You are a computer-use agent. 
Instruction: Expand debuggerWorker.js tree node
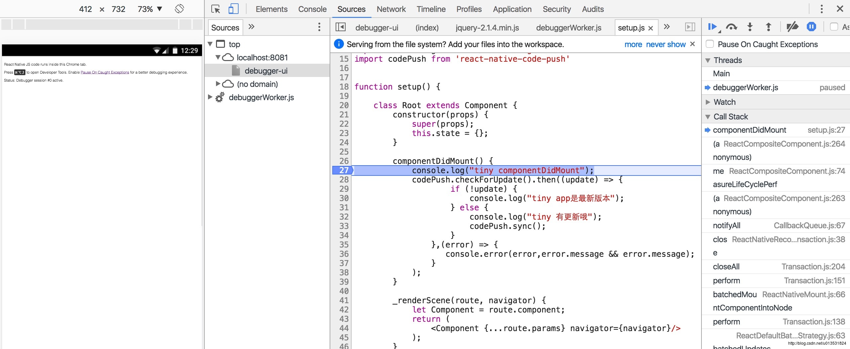210,97
